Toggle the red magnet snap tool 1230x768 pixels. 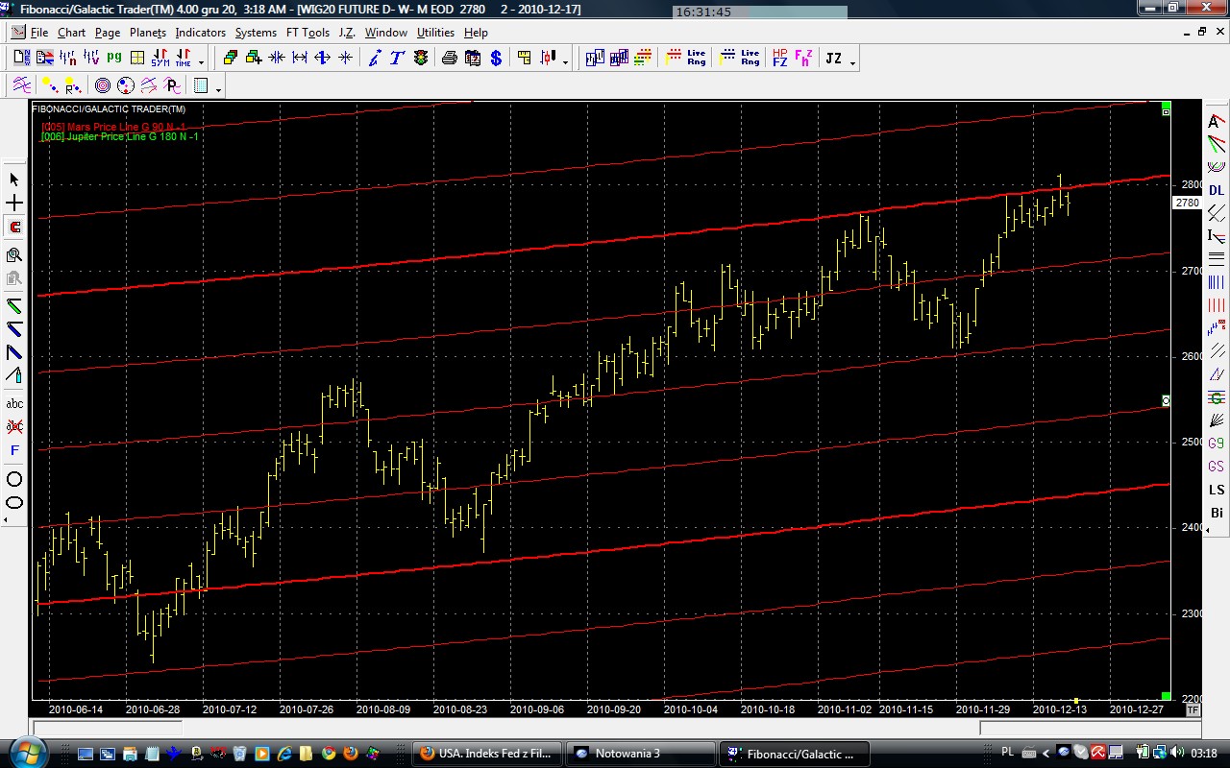click(x=14, y=228)
